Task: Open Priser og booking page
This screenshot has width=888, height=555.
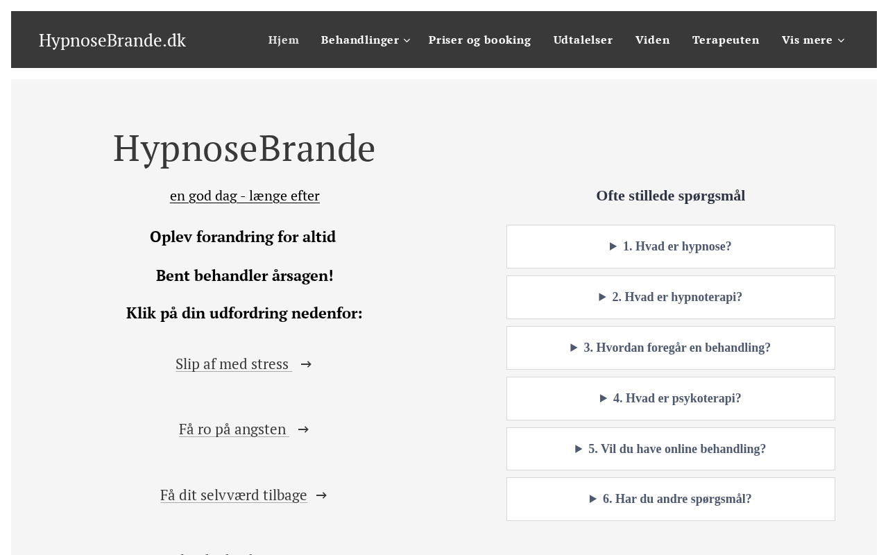Action: (x=479, y=40)
